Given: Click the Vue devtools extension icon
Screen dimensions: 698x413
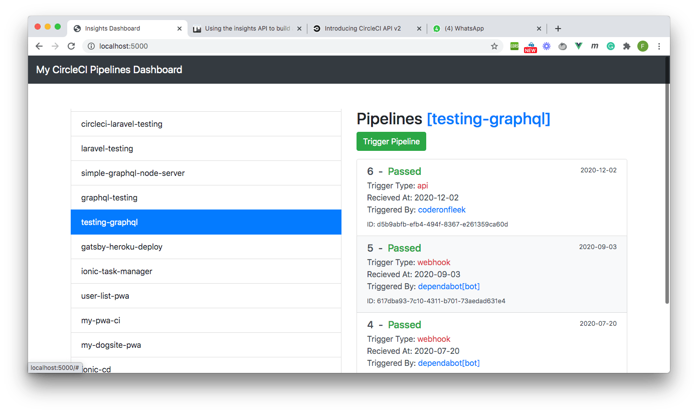Looking at the screenshot, I should 578,46.
